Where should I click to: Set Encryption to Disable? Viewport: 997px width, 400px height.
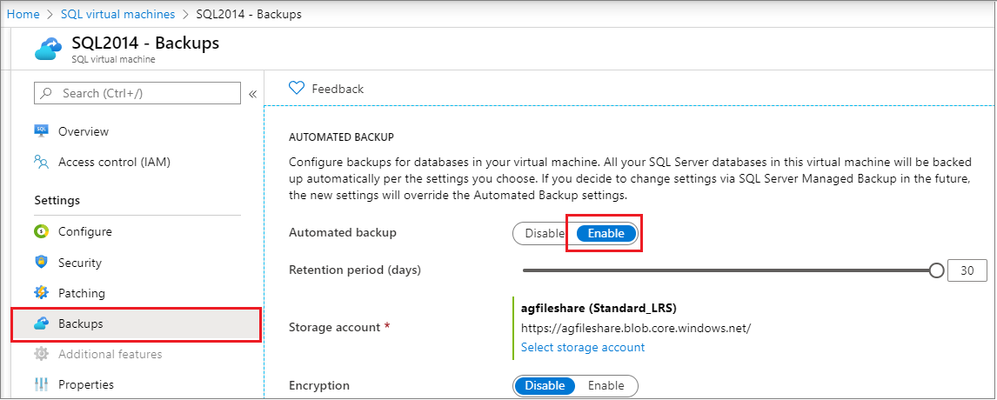pyautogui.click(x=545, y=385)
